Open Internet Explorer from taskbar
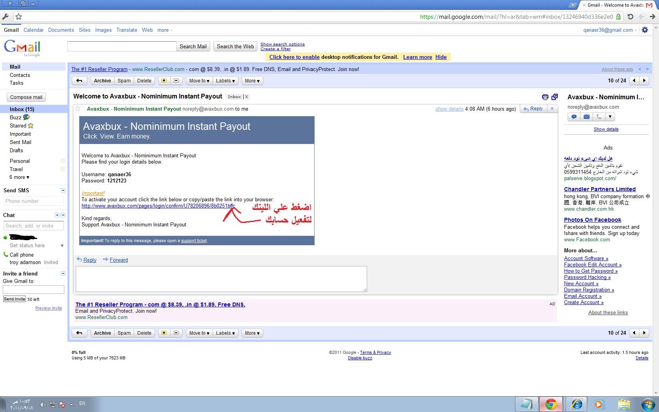Screen dimensions: 659x412 [x=576, y=404]
